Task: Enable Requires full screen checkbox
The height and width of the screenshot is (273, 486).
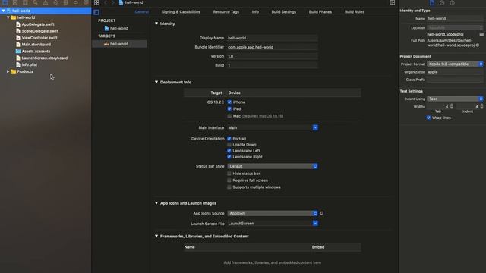Action: click(x=229, y=180)
